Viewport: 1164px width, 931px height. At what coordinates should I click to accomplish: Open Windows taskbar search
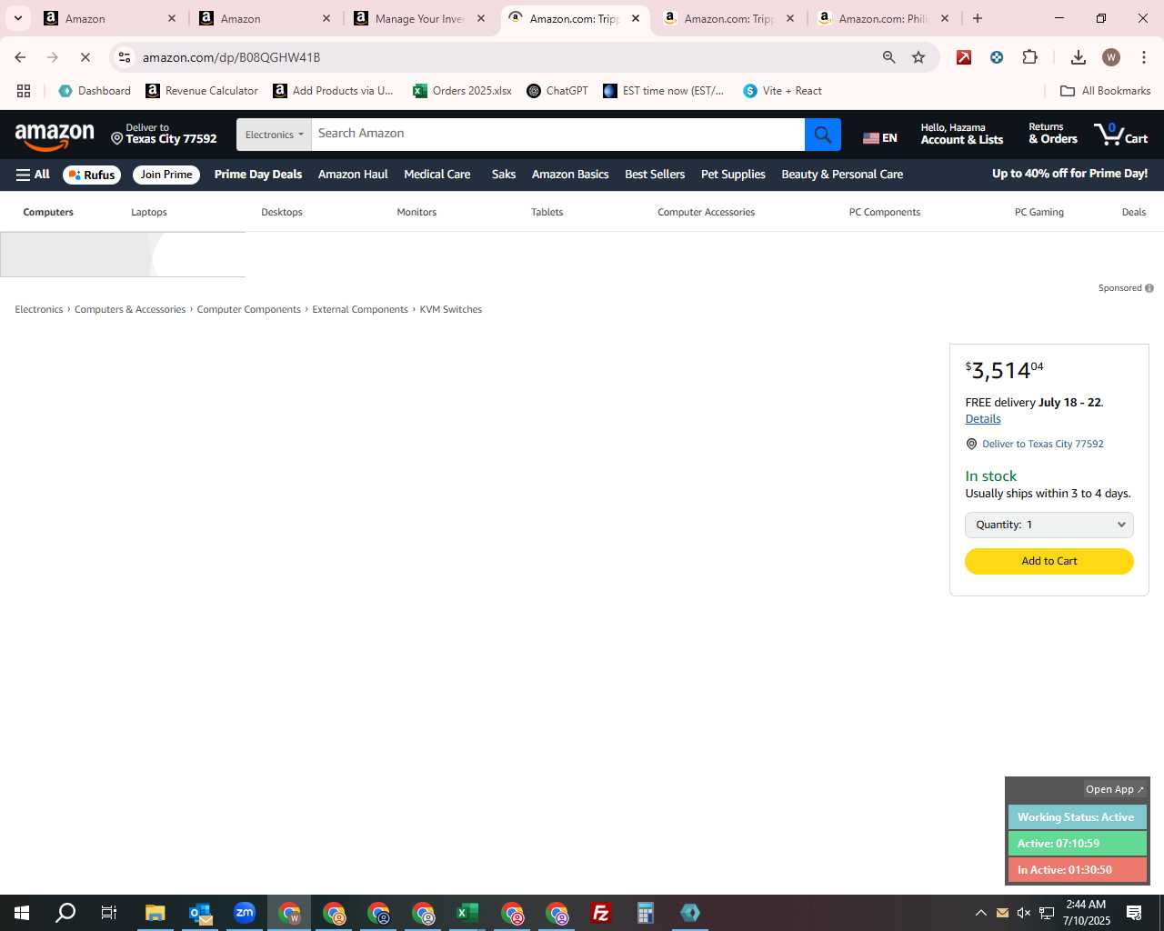(x=65, y=913)
